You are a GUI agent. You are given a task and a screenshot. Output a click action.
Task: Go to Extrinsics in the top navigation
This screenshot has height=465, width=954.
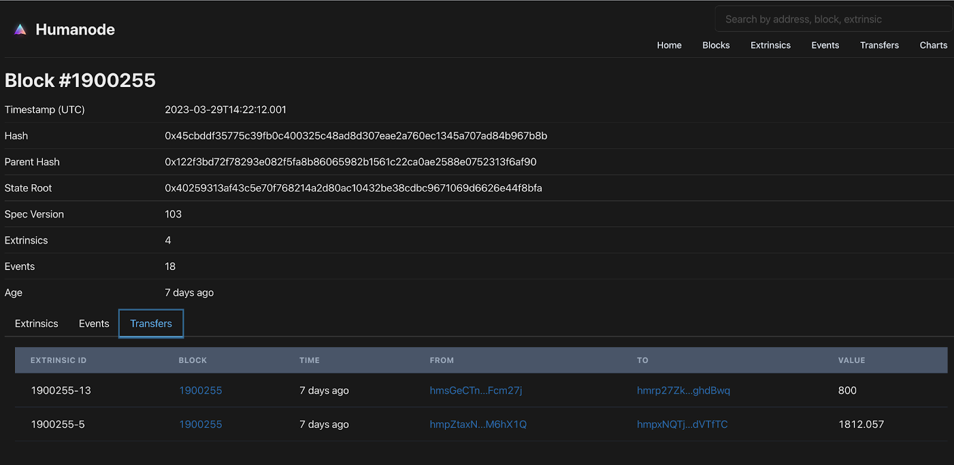[770, 45]
